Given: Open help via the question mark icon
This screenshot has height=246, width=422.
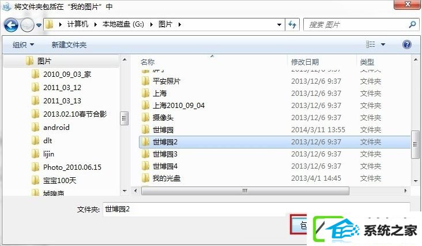Looking at the screenshot, I should 406,44.
